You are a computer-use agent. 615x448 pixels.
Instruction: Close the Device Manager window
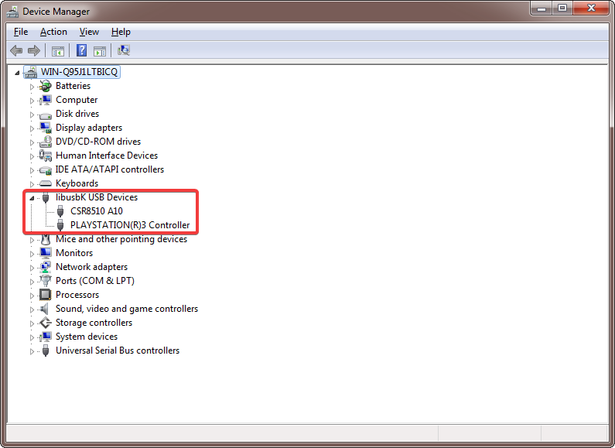coord(592,8)
